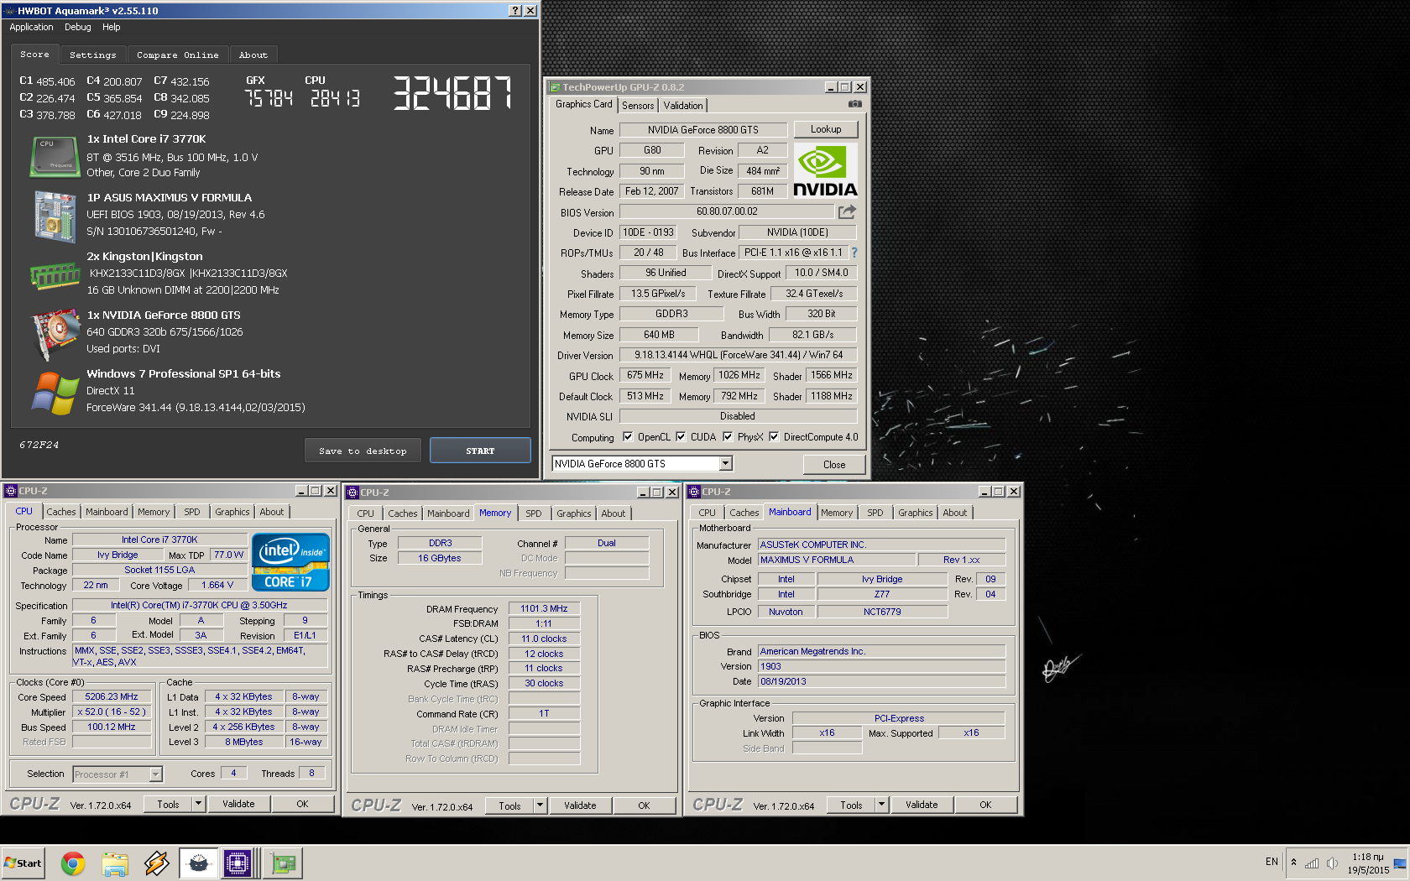Click the graphics card icon in Aquamark
The height and width of the screenshot is (881, 1410).
(x=55, y=333)
